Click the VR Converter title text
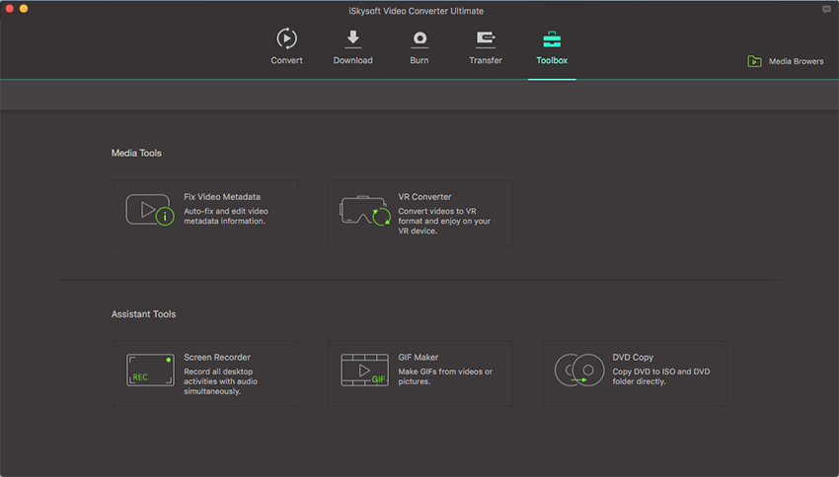Screen dimensions: 839x477 tap(424, 197)
